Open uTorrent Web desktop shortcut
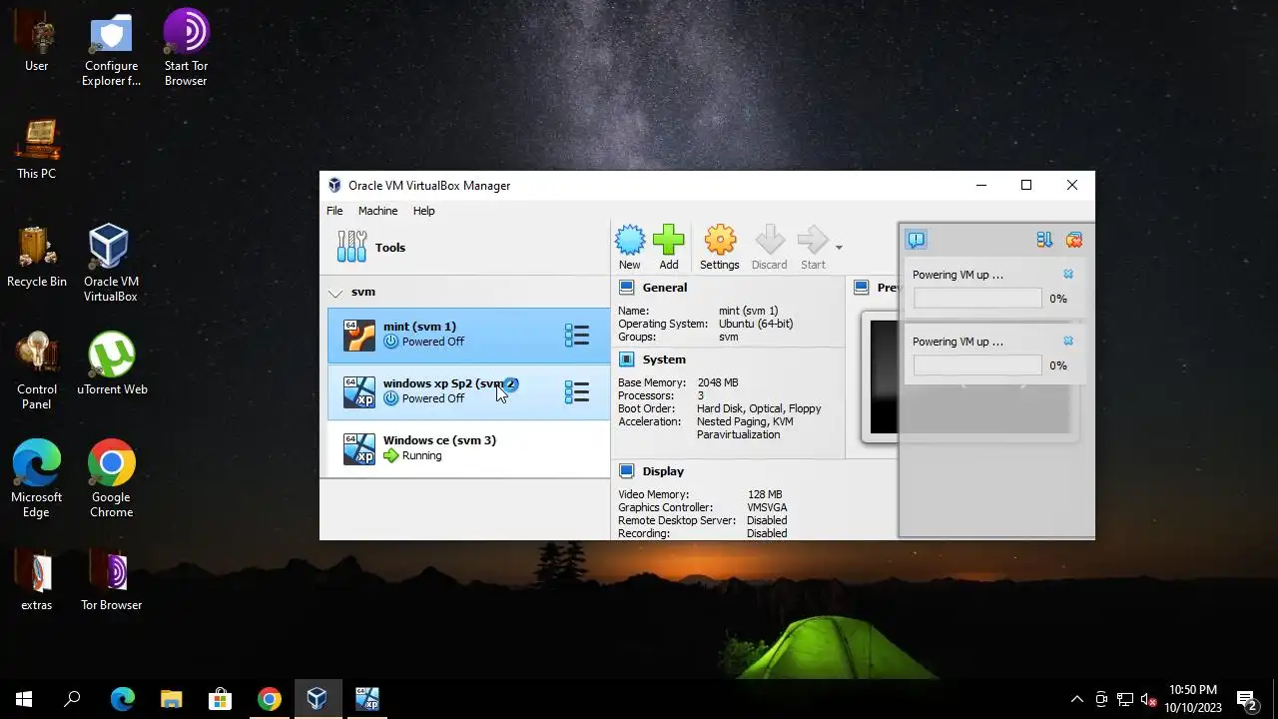Image resolution: width=1278 pixels, height=719 pixels. coord(111,364)
